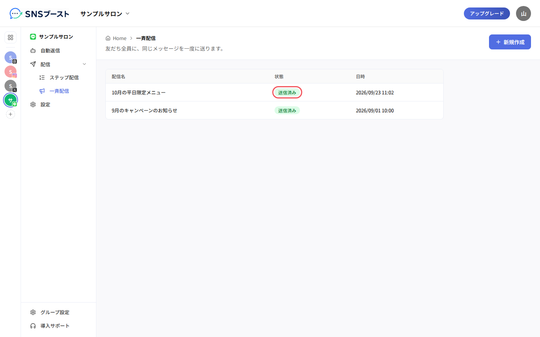This screenshot has height=337, width=540.
Task: Collapse the 配信 menu chevron
Action: [x=84, y=64]
